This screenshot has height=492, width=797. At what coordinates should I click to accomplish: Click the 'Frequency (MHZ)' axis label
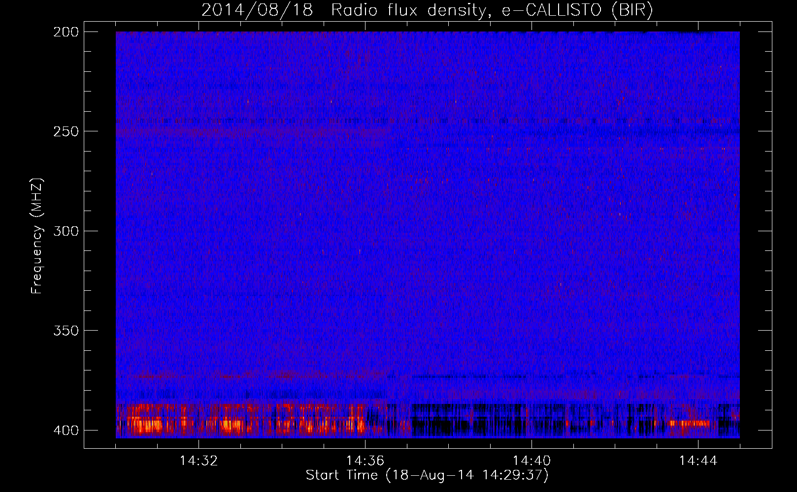[x=37, y=236]
